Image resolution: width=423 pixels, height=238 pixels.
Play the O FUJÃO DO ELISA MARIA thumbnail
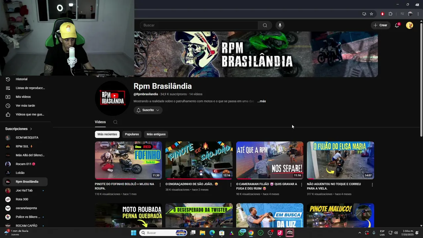click(340, 160)
